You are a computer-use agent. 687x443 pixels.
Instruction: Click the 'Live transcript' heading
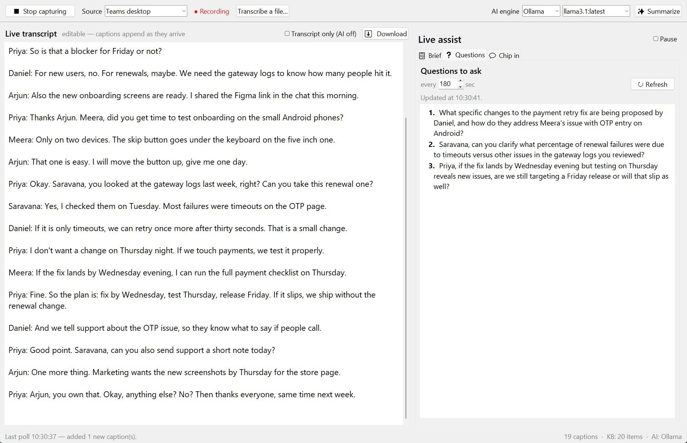(x=31, y=34)
